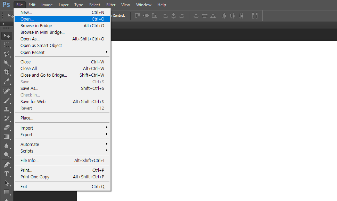Choose Browse in Mini Bridge...
The image size is (337, 201).
(x=62, y=32)
